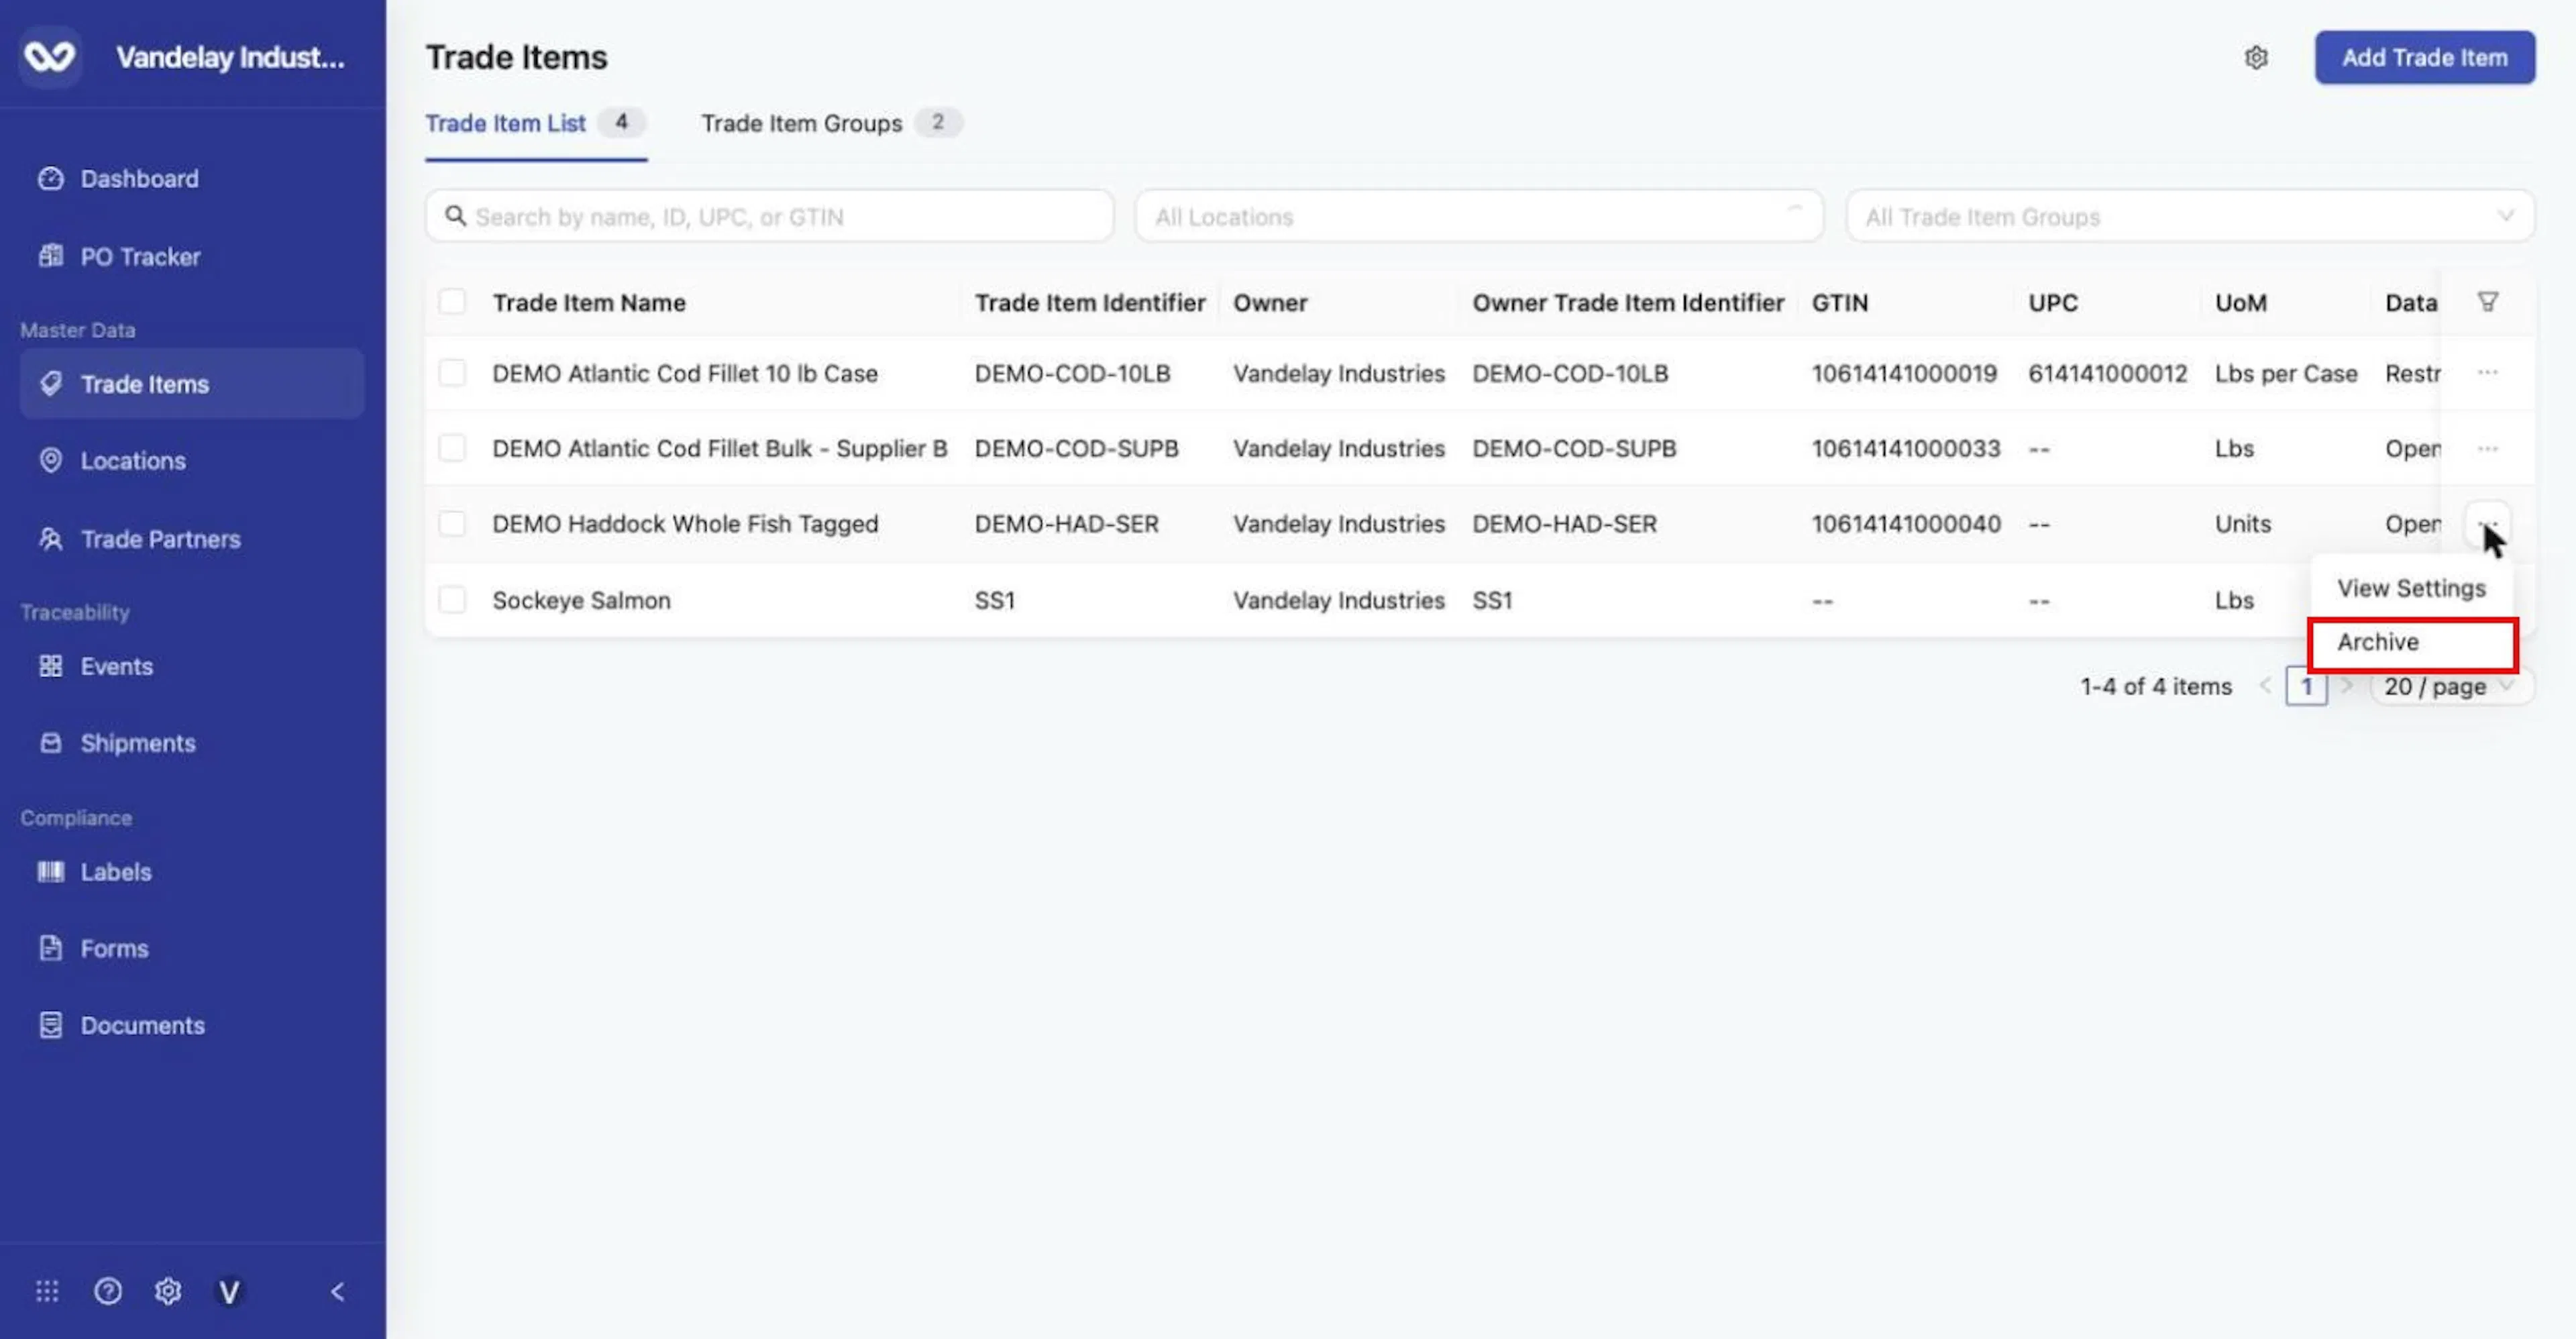Go to Locations pin icon
Image resolution: width=2576 pixels, height=1339 pixels.
pyautogui.click(x=50, y=461)
